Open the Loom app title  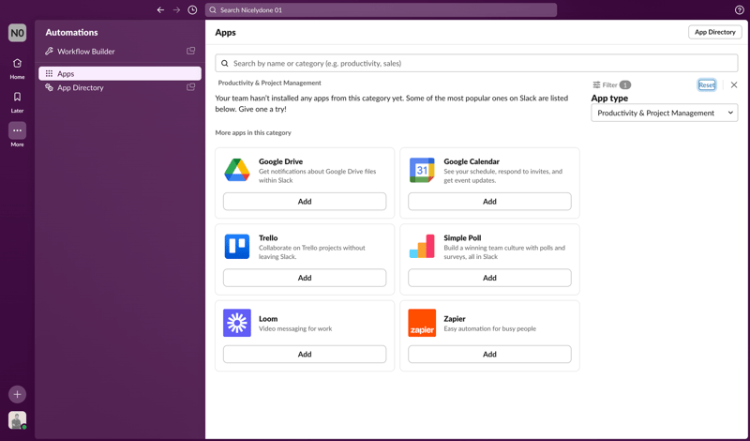[x=268, y=318]
